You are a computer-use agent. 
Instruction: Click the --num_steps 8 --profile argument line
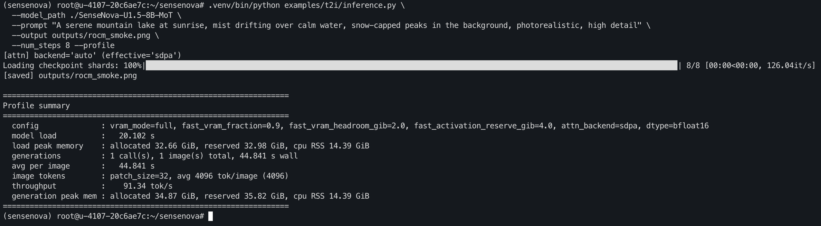tap(63, 45)
